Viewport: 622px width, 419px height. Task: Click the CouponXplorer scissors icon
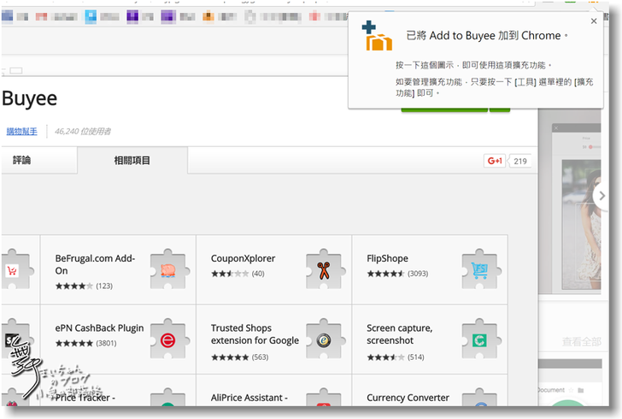(x=323, y=269)
